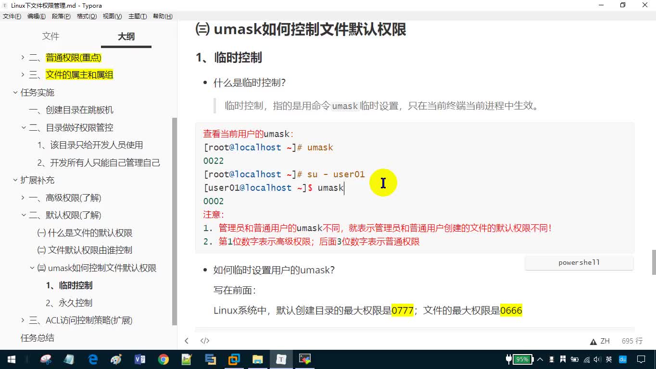Viewport: 656px width, 369px height.
Task: Open network Wi-Fi tray icon
Action: [x=586, y=359]
